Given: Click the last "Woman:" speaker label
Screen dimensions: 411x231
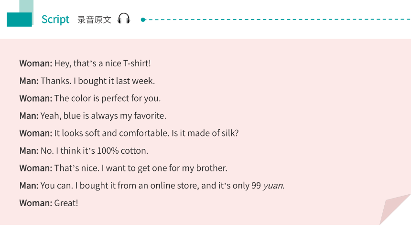Looking at the screenshot, I should (x=36, y=203).
